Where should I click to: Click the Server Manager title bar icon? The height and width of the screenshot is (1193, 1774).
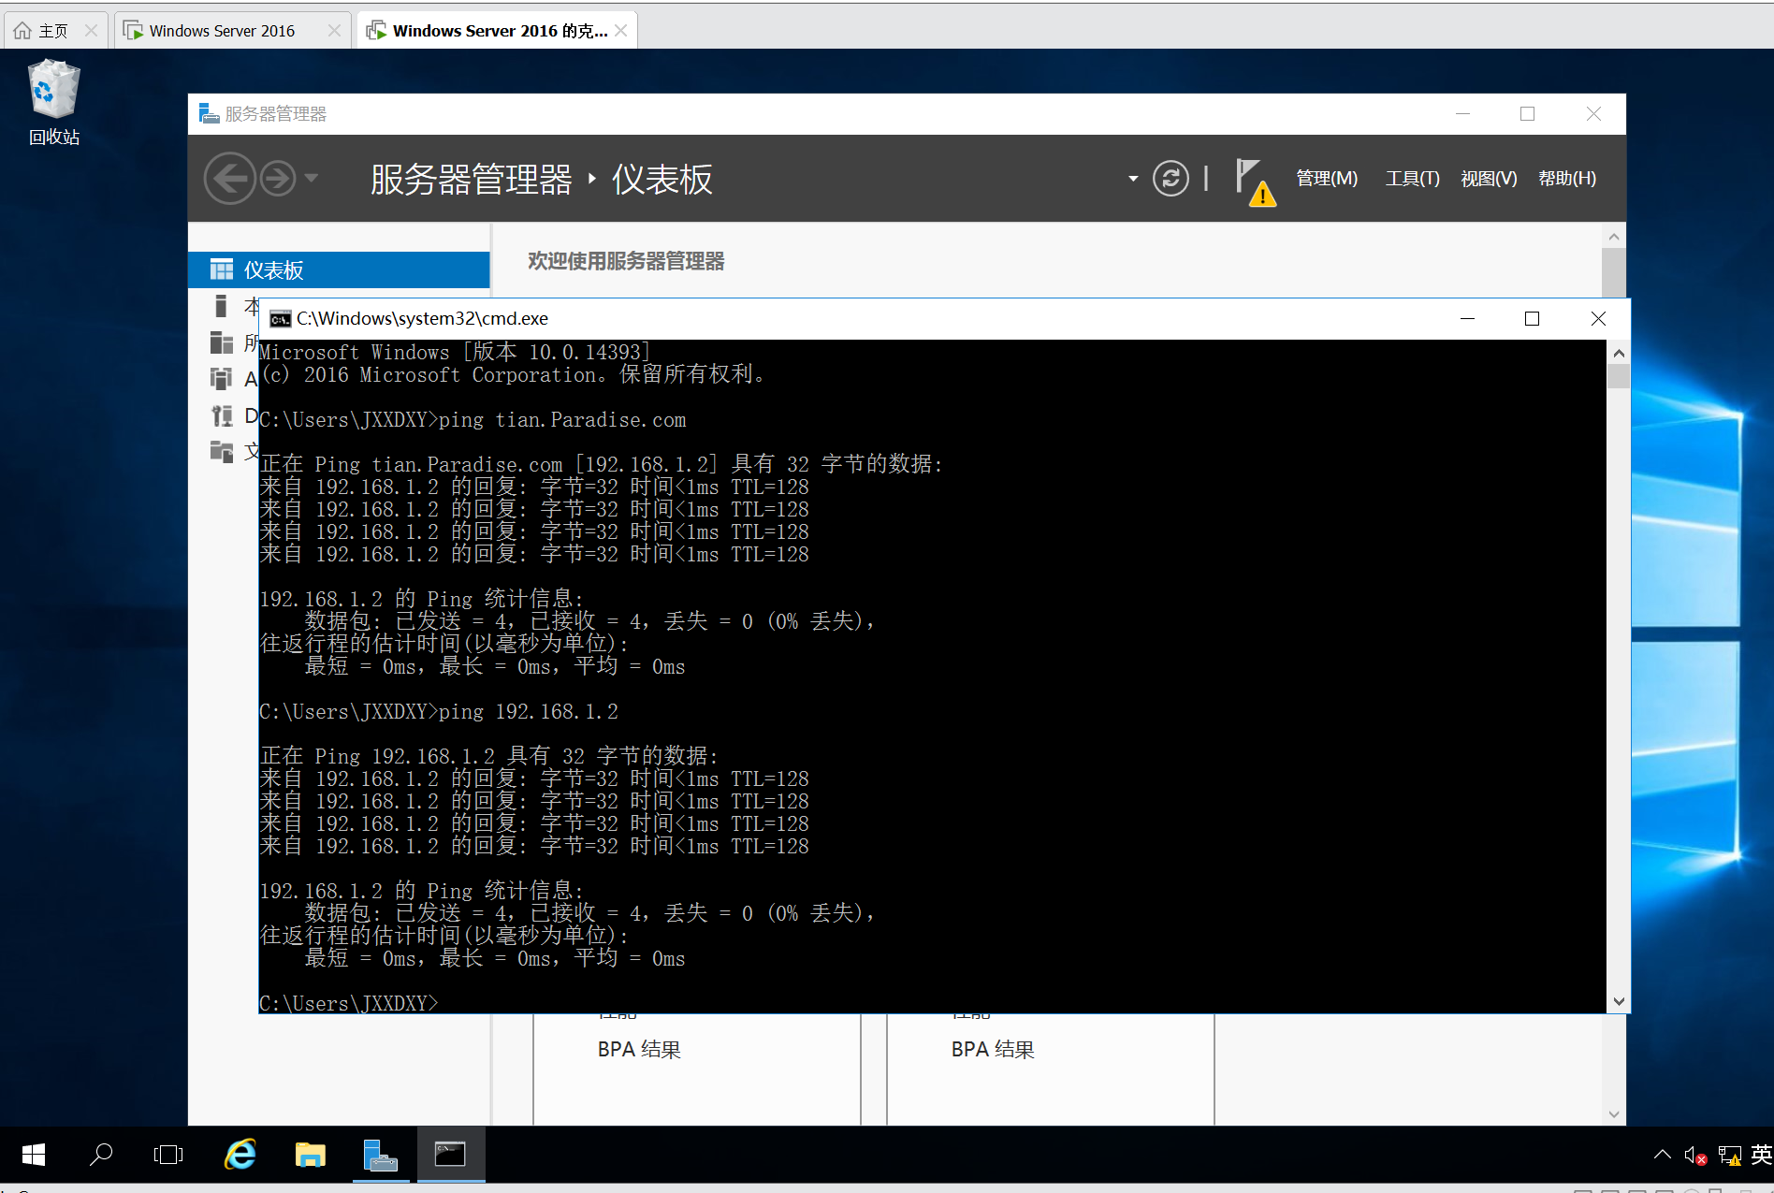[209, 113]
